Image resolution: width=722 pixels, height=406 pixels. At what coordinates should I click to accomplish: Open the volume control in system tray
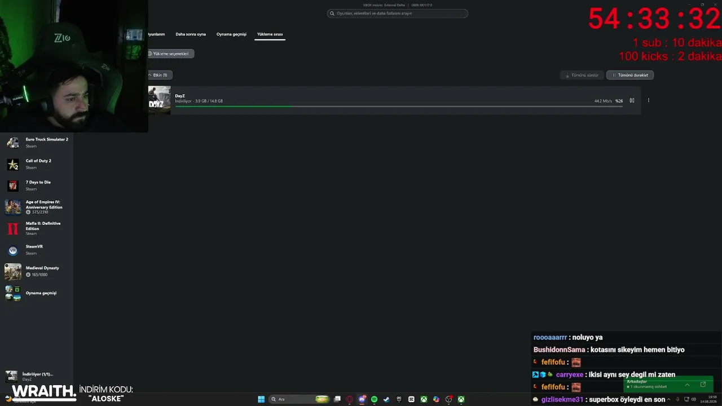point(693,399)
